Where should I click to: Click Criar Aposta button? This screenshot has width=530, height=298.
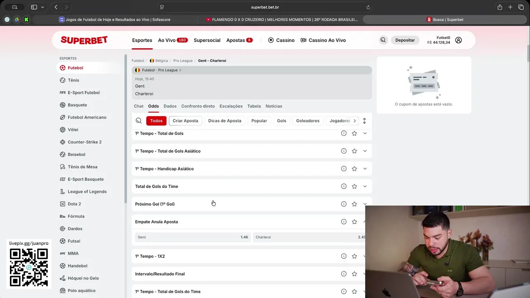pyautogui.click(x=185, y=121)
